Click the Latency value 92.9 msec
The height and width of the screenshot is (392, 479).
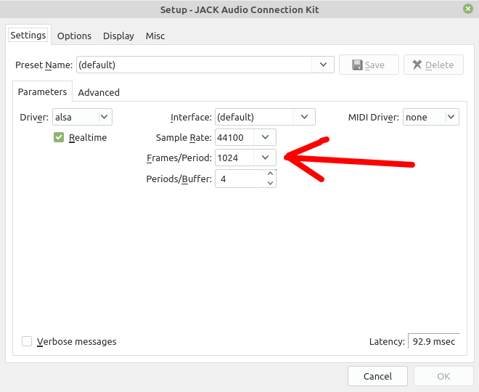434,341
